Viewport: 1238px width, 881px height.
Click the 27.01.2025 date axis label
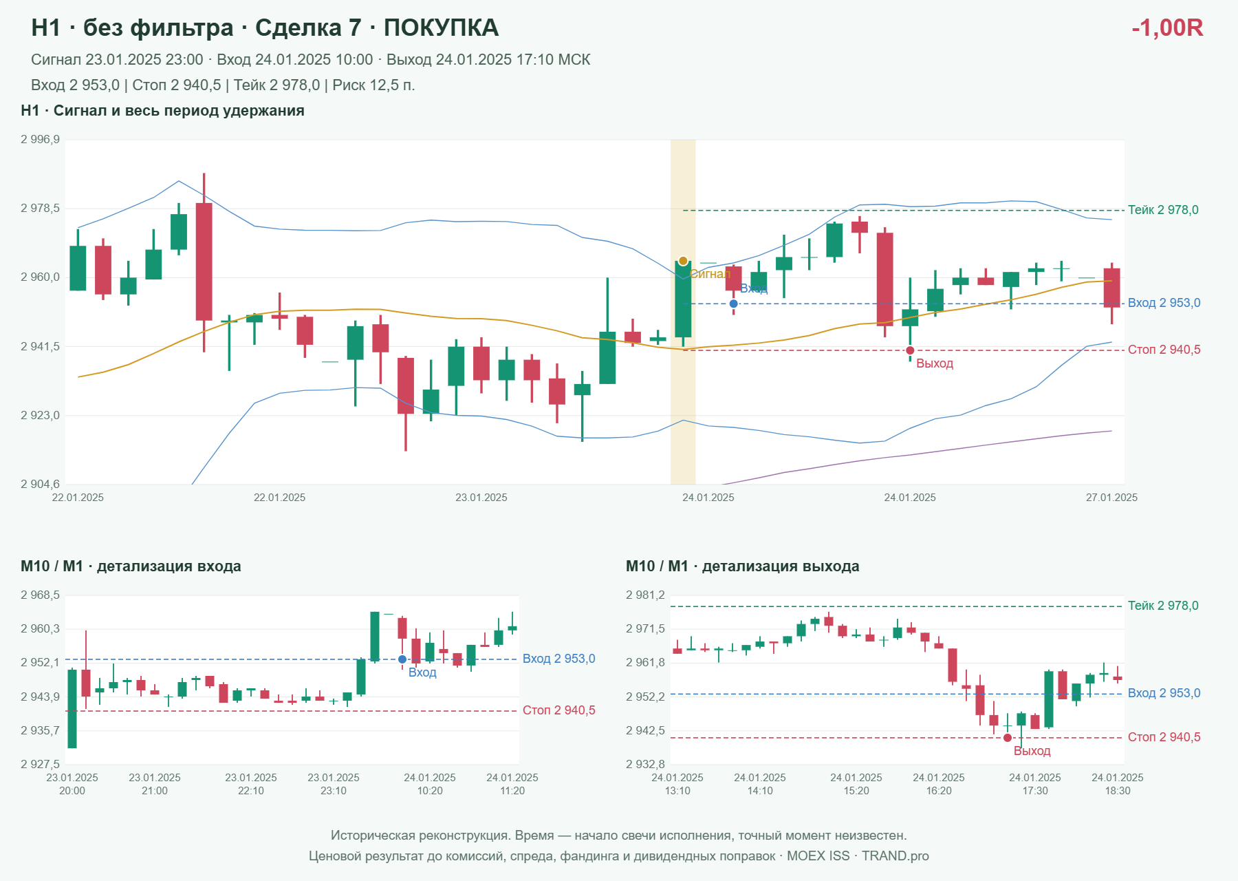point(1111,498)
